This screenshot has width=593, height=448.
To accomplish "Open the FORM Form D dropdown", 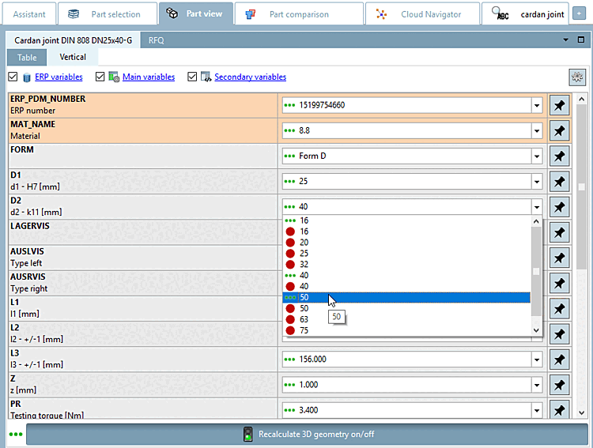I will (x=537, y=156).
